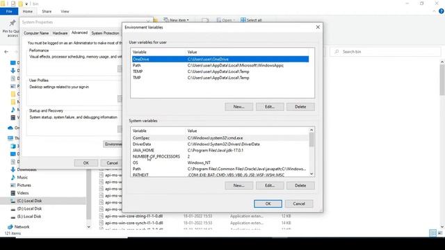Open Share ribbon tab in File Explorer
This screenshot has width=445, height=250.
click(47, 11)
